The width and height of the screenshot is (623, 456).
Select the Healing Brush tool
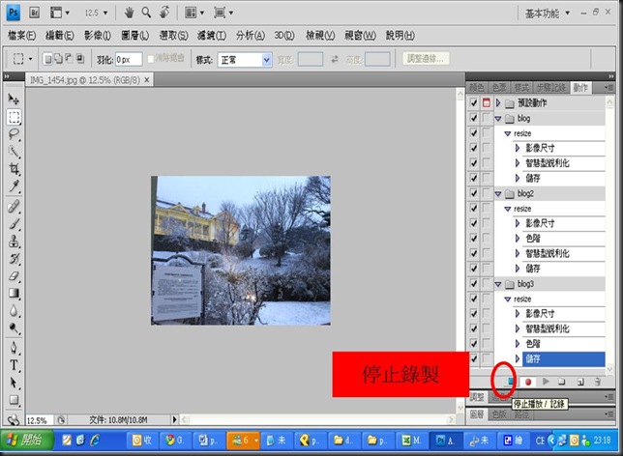pyautogui.click(x=14, y=207)
